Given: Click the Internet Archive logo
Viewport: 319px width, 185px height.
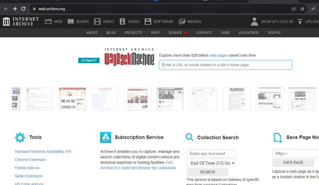Looking at the screenshot, I should (21, 22).
